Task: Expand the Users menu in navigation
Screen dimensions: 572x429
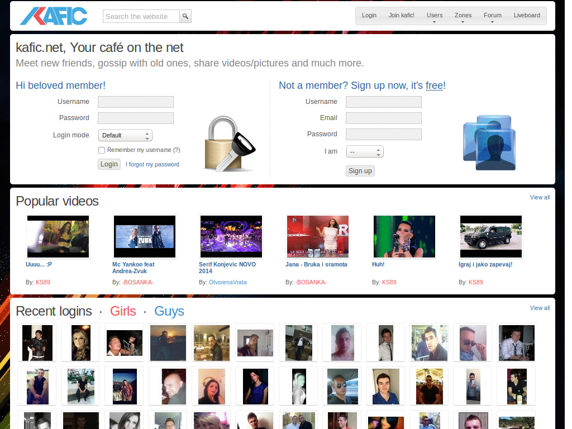Action: pos(435,16)
